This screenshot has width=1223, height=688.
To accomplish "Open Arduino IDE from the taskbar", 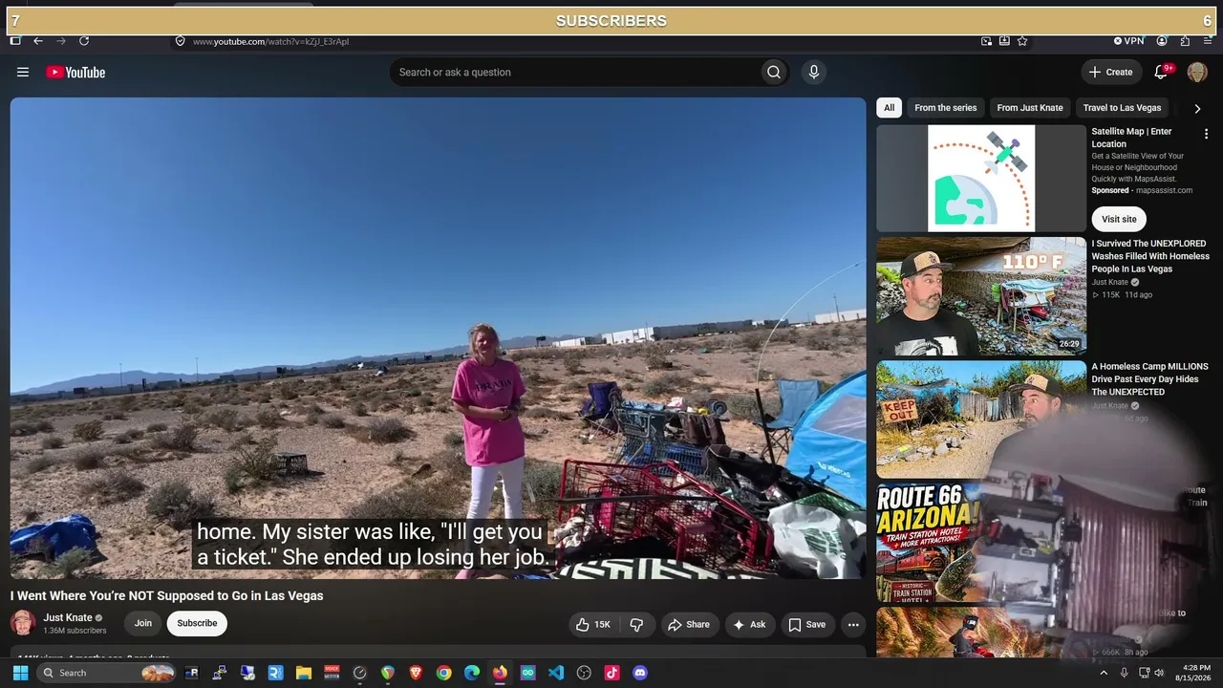I will pyautogui.click(x=527, y=673).
